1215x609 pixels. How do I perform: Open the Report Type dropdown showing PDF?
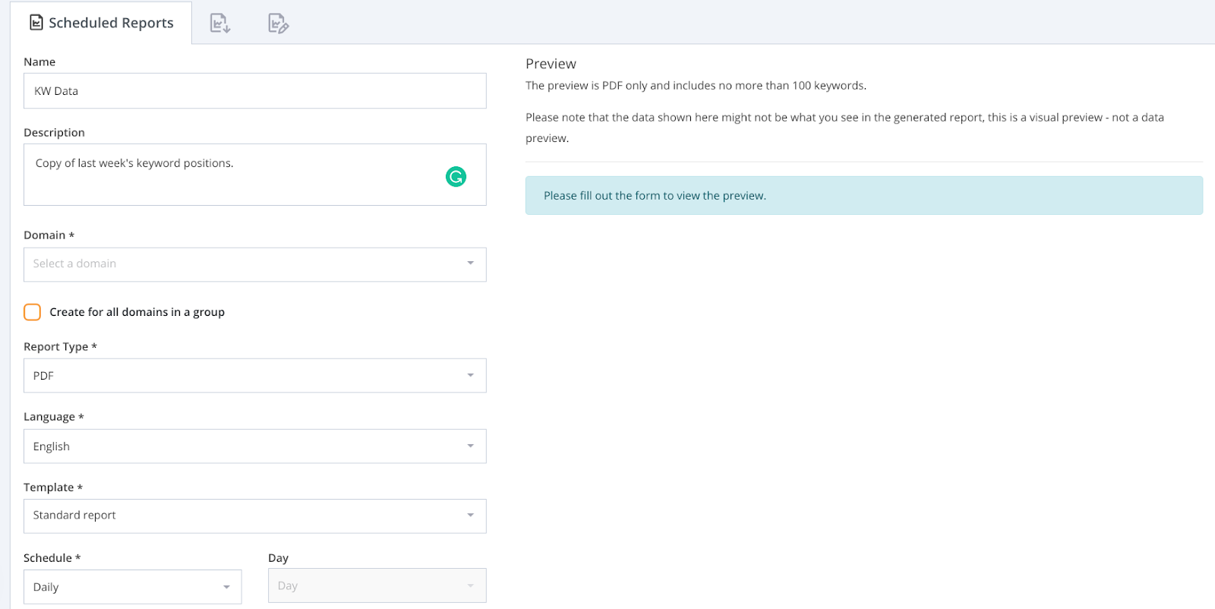(x=255, y=376)
